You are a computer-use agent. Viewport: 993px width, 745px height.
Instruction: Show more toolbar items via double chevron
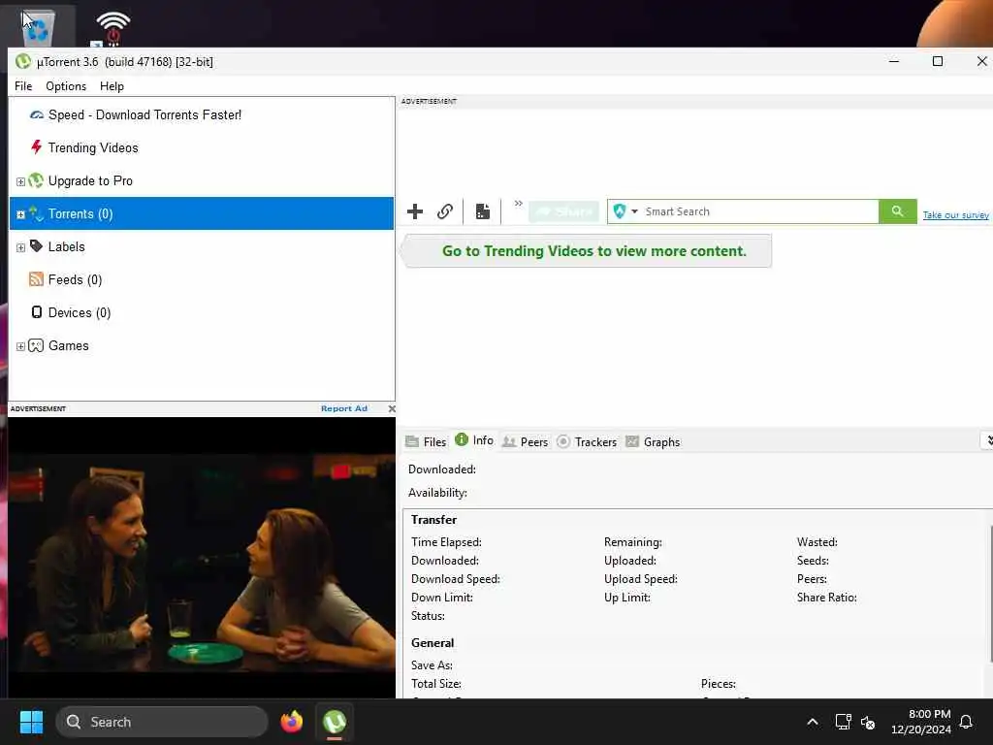click(x=519, y=204)
